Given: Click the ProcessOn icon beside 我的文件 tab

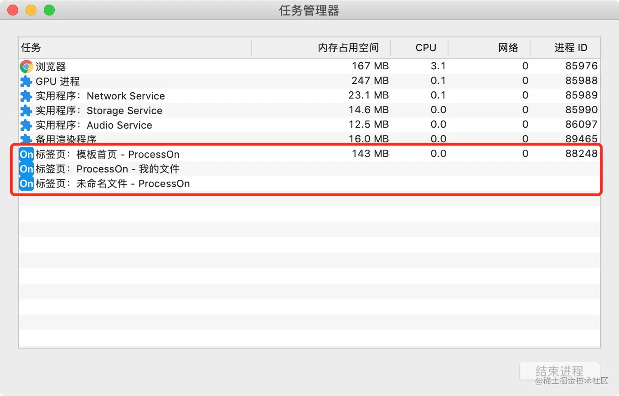Looking at the screenshot, I should tap(26, 169).
